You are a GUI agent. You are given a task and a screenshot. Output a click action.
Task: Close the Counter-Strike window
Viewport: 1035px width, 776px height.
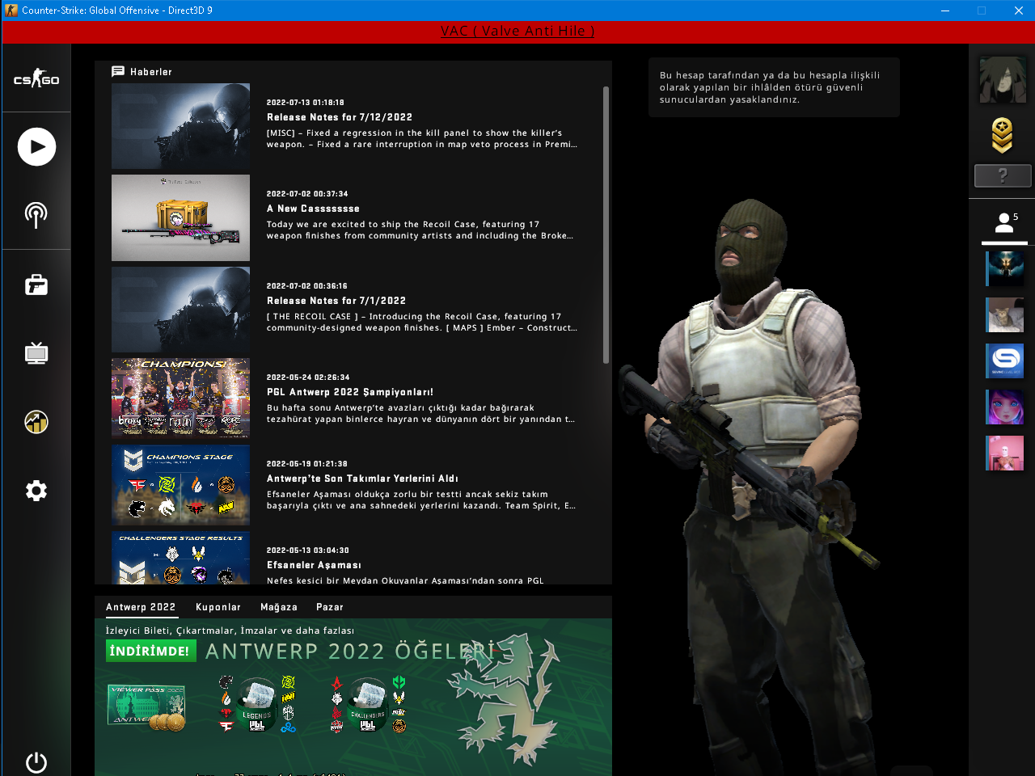(x=1018, y=11)
